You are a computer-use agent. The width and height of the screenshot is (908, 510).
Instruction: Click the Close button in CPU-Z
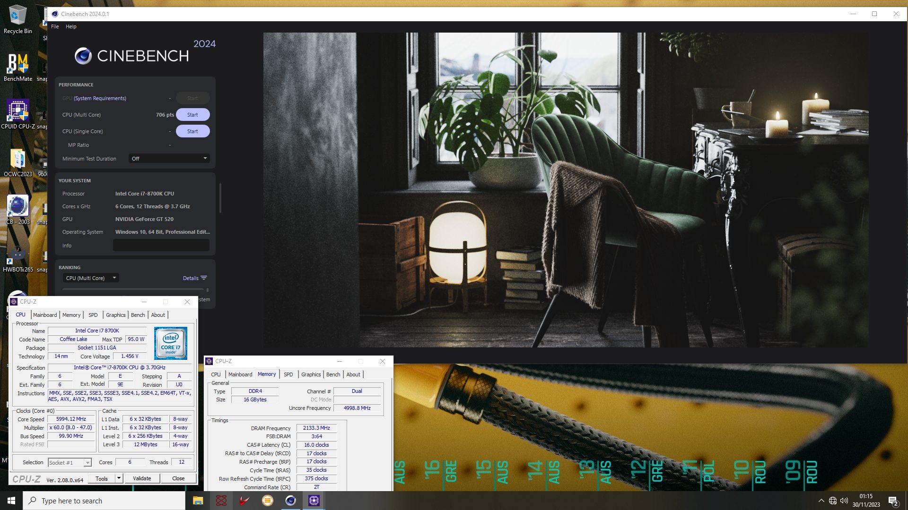click(x=178, y=478)
